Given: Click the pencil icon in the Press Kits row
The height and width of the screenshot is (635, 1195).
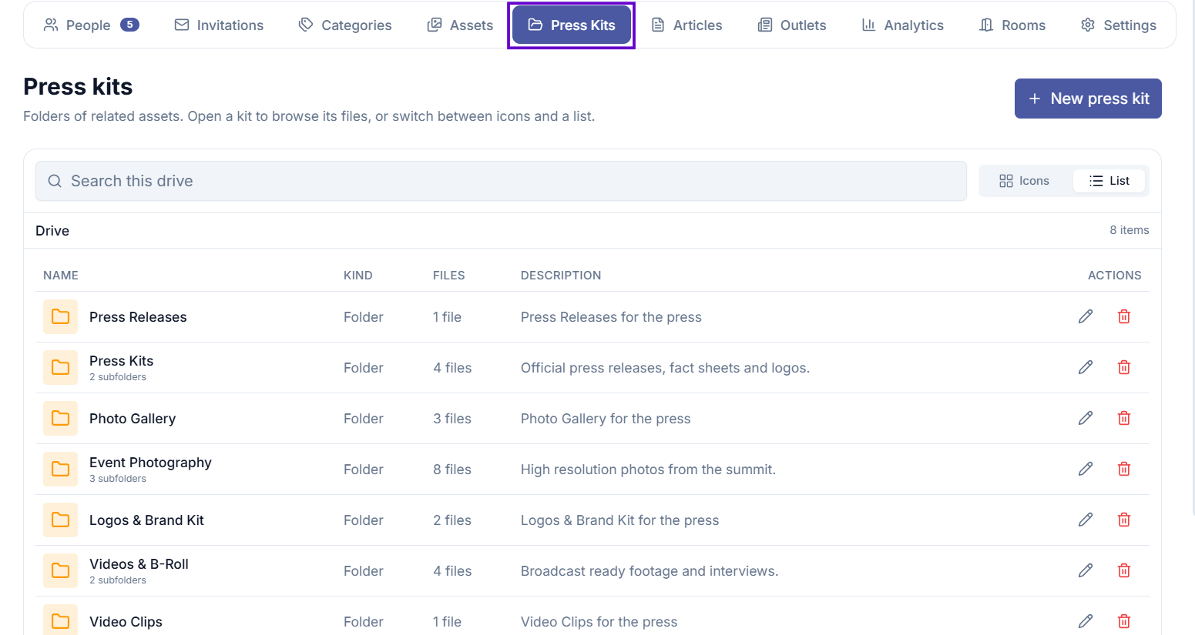Looking at the screenshot, I should [x=1086, y=367].
